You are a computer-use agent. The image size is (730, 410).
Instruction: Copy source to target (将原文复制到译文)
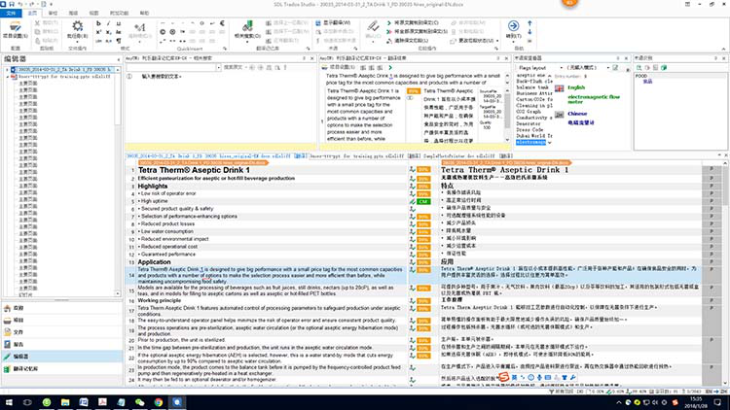tap(413, 22)
